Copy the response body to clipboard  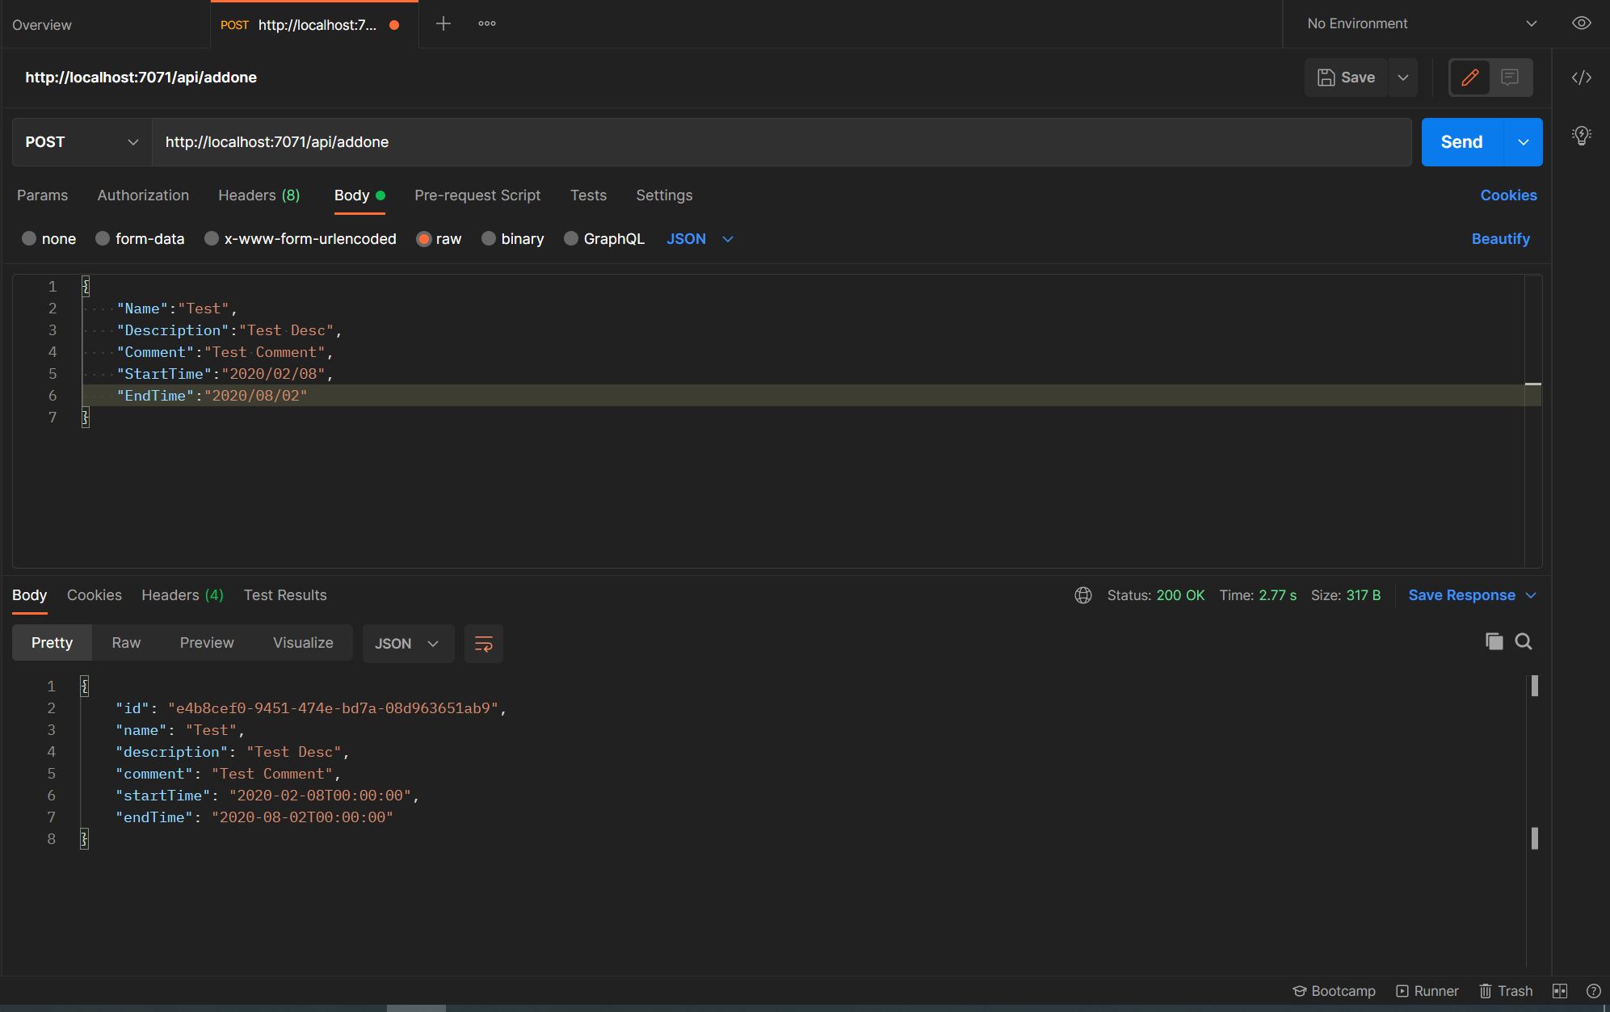1494,641
